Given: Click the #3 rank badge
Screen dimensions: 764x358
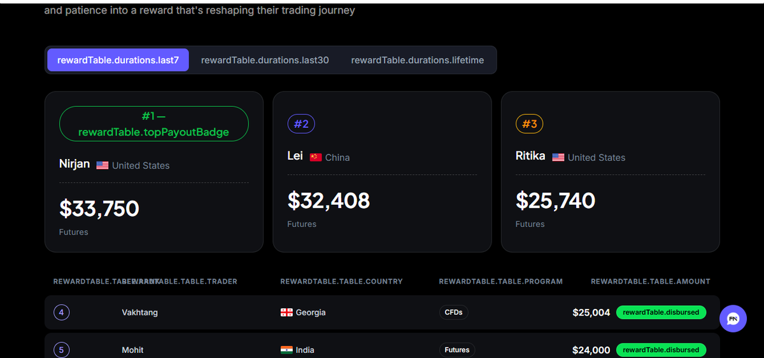Looking at the screenshot, I should (530, 124).
